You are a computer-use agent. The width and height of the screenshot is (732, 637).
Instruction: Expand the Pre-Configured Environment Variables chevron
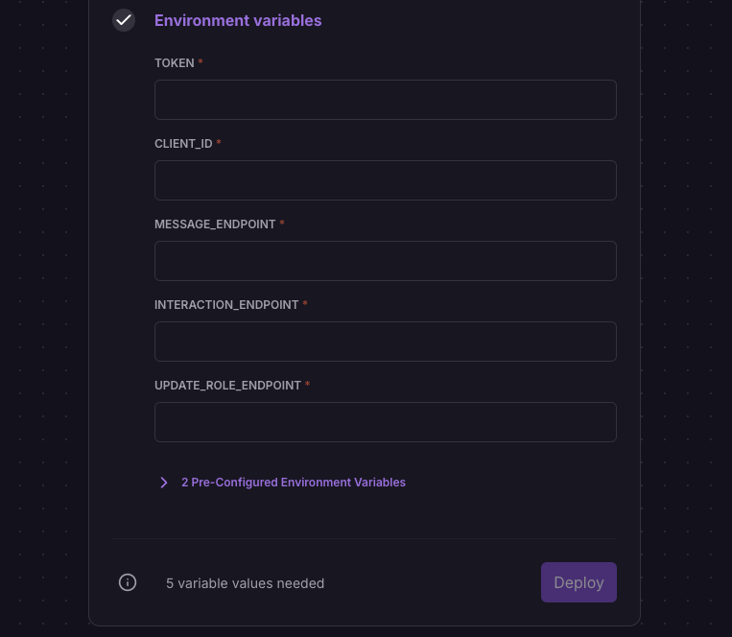click(x=164, y=483)
